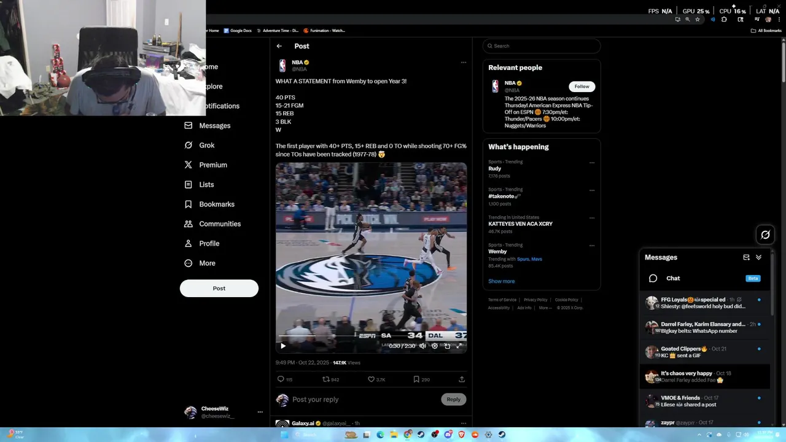Viewport: 786px width, 442px height.
Task: Open the FFG Loyals conversation
Action: pyautogui.click(x=704, y=303)
